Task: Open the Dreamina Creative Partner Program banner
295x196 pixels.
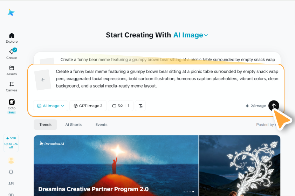Action: tap(116, 166)
